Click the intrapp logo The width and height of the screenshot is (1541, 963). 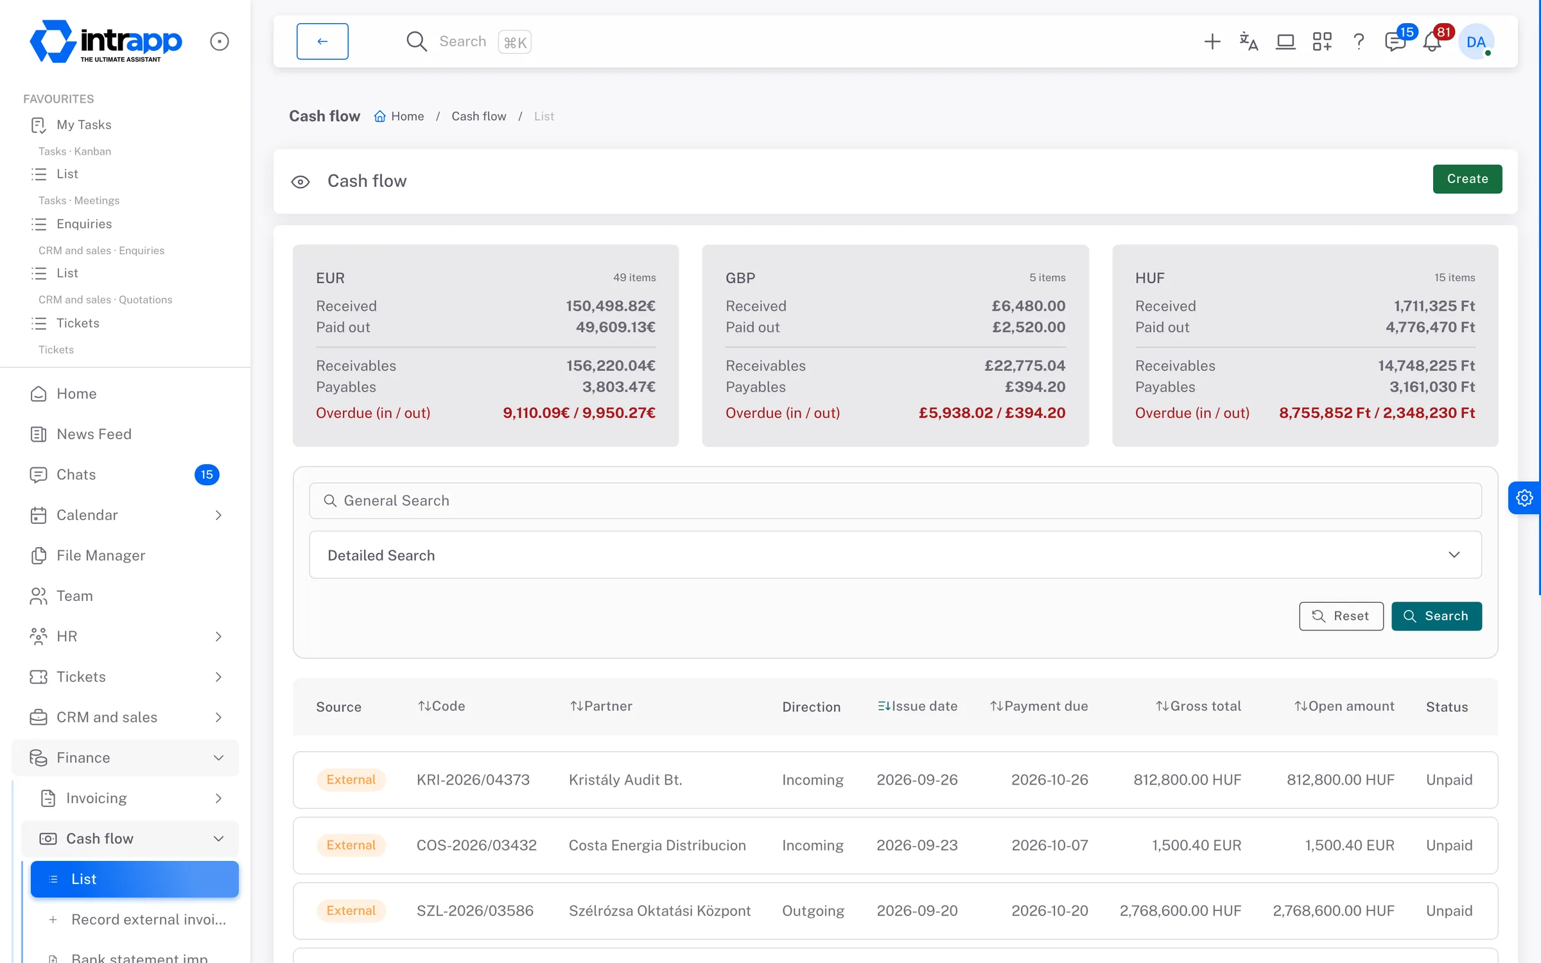106,41
